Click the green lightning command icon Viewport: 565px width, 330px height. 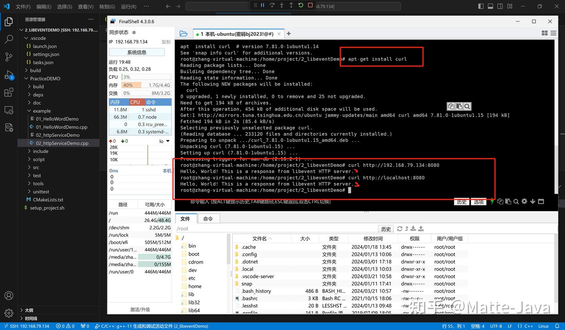[x=492, y=202]
